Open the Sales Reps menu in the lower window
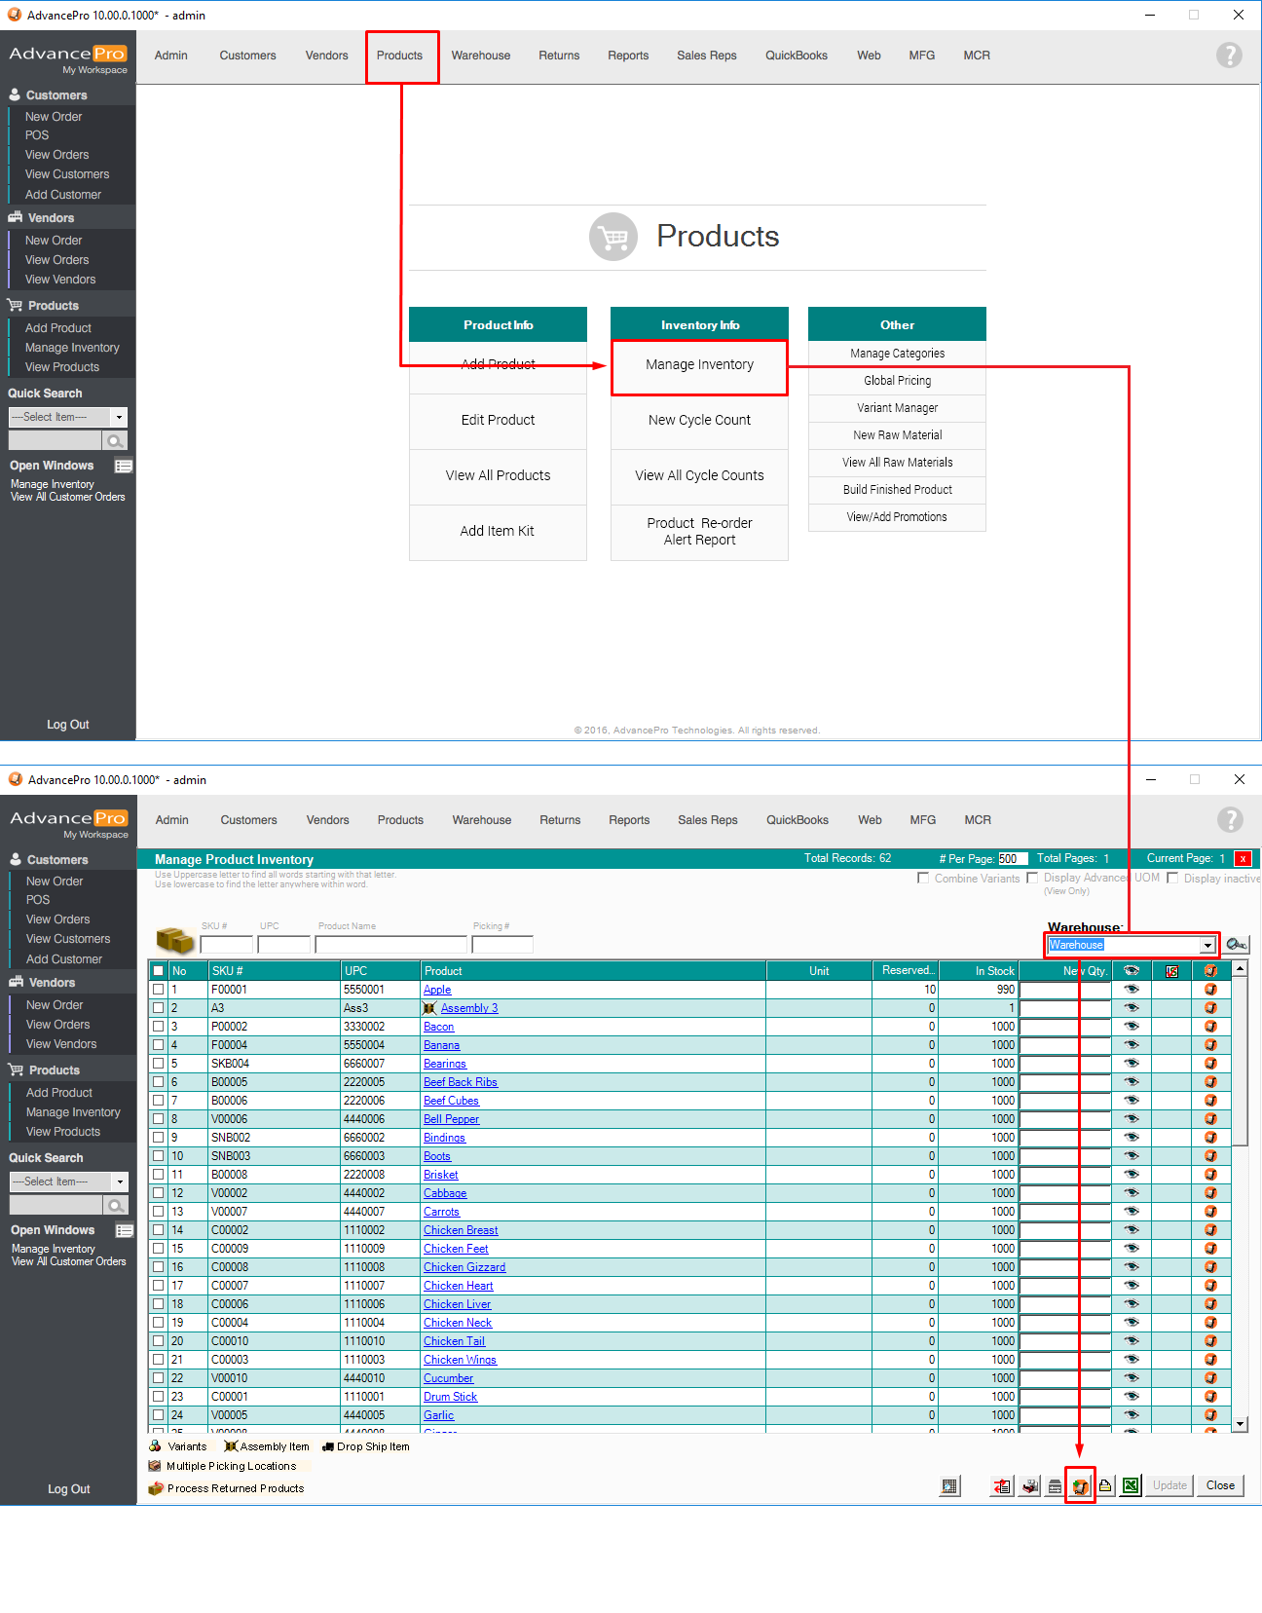 [708, 820]
